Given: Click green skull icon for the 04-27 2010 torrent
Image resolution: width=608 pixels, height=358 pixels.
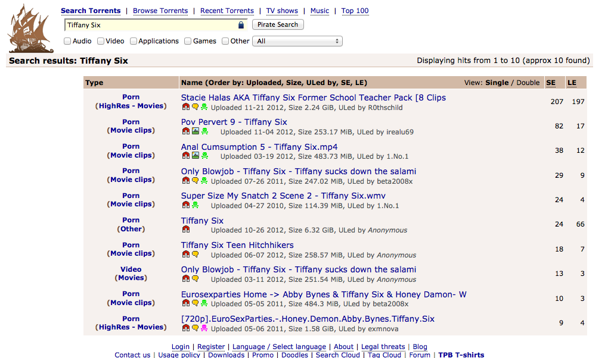Looking at the screenshot, I should coord(196,205).
